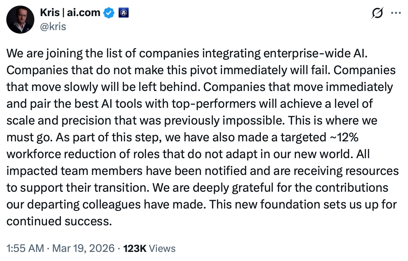Open the 'Kris | ai.com' display name
This screenshot has width=408, height=261.
coord(71,13)
